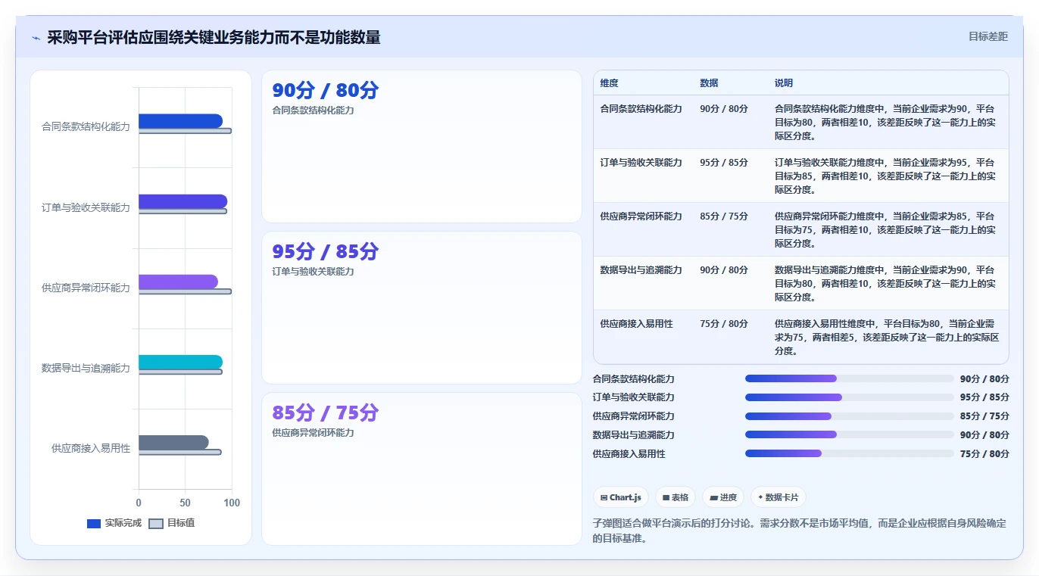Click the 95分 / 85分 value in the table
Image resolution: width=1039 pixels, height=576 pixels.
(x=724, y=163)
